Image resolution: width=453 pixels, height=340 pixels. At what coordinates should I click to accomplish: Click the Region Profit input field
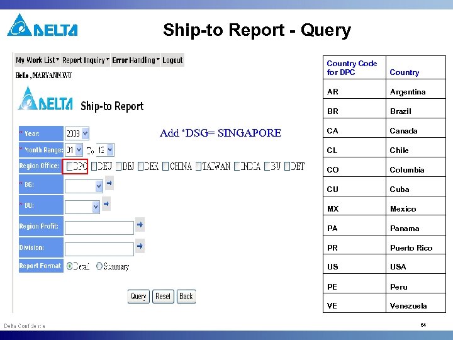(99, 228)
